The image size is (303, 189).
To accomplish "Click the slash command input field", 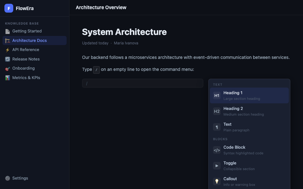I will 143,83.
